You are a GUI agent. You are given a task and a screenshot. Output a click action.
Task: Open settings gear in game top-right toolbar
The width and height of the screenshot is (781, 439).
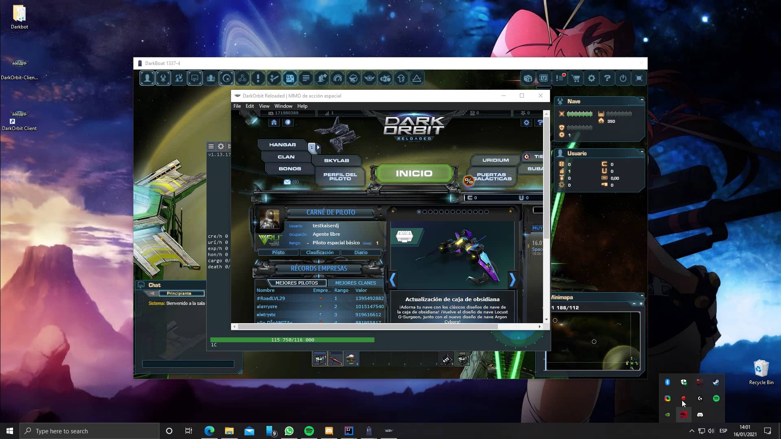pyautogui.click(x=591, y=78)
